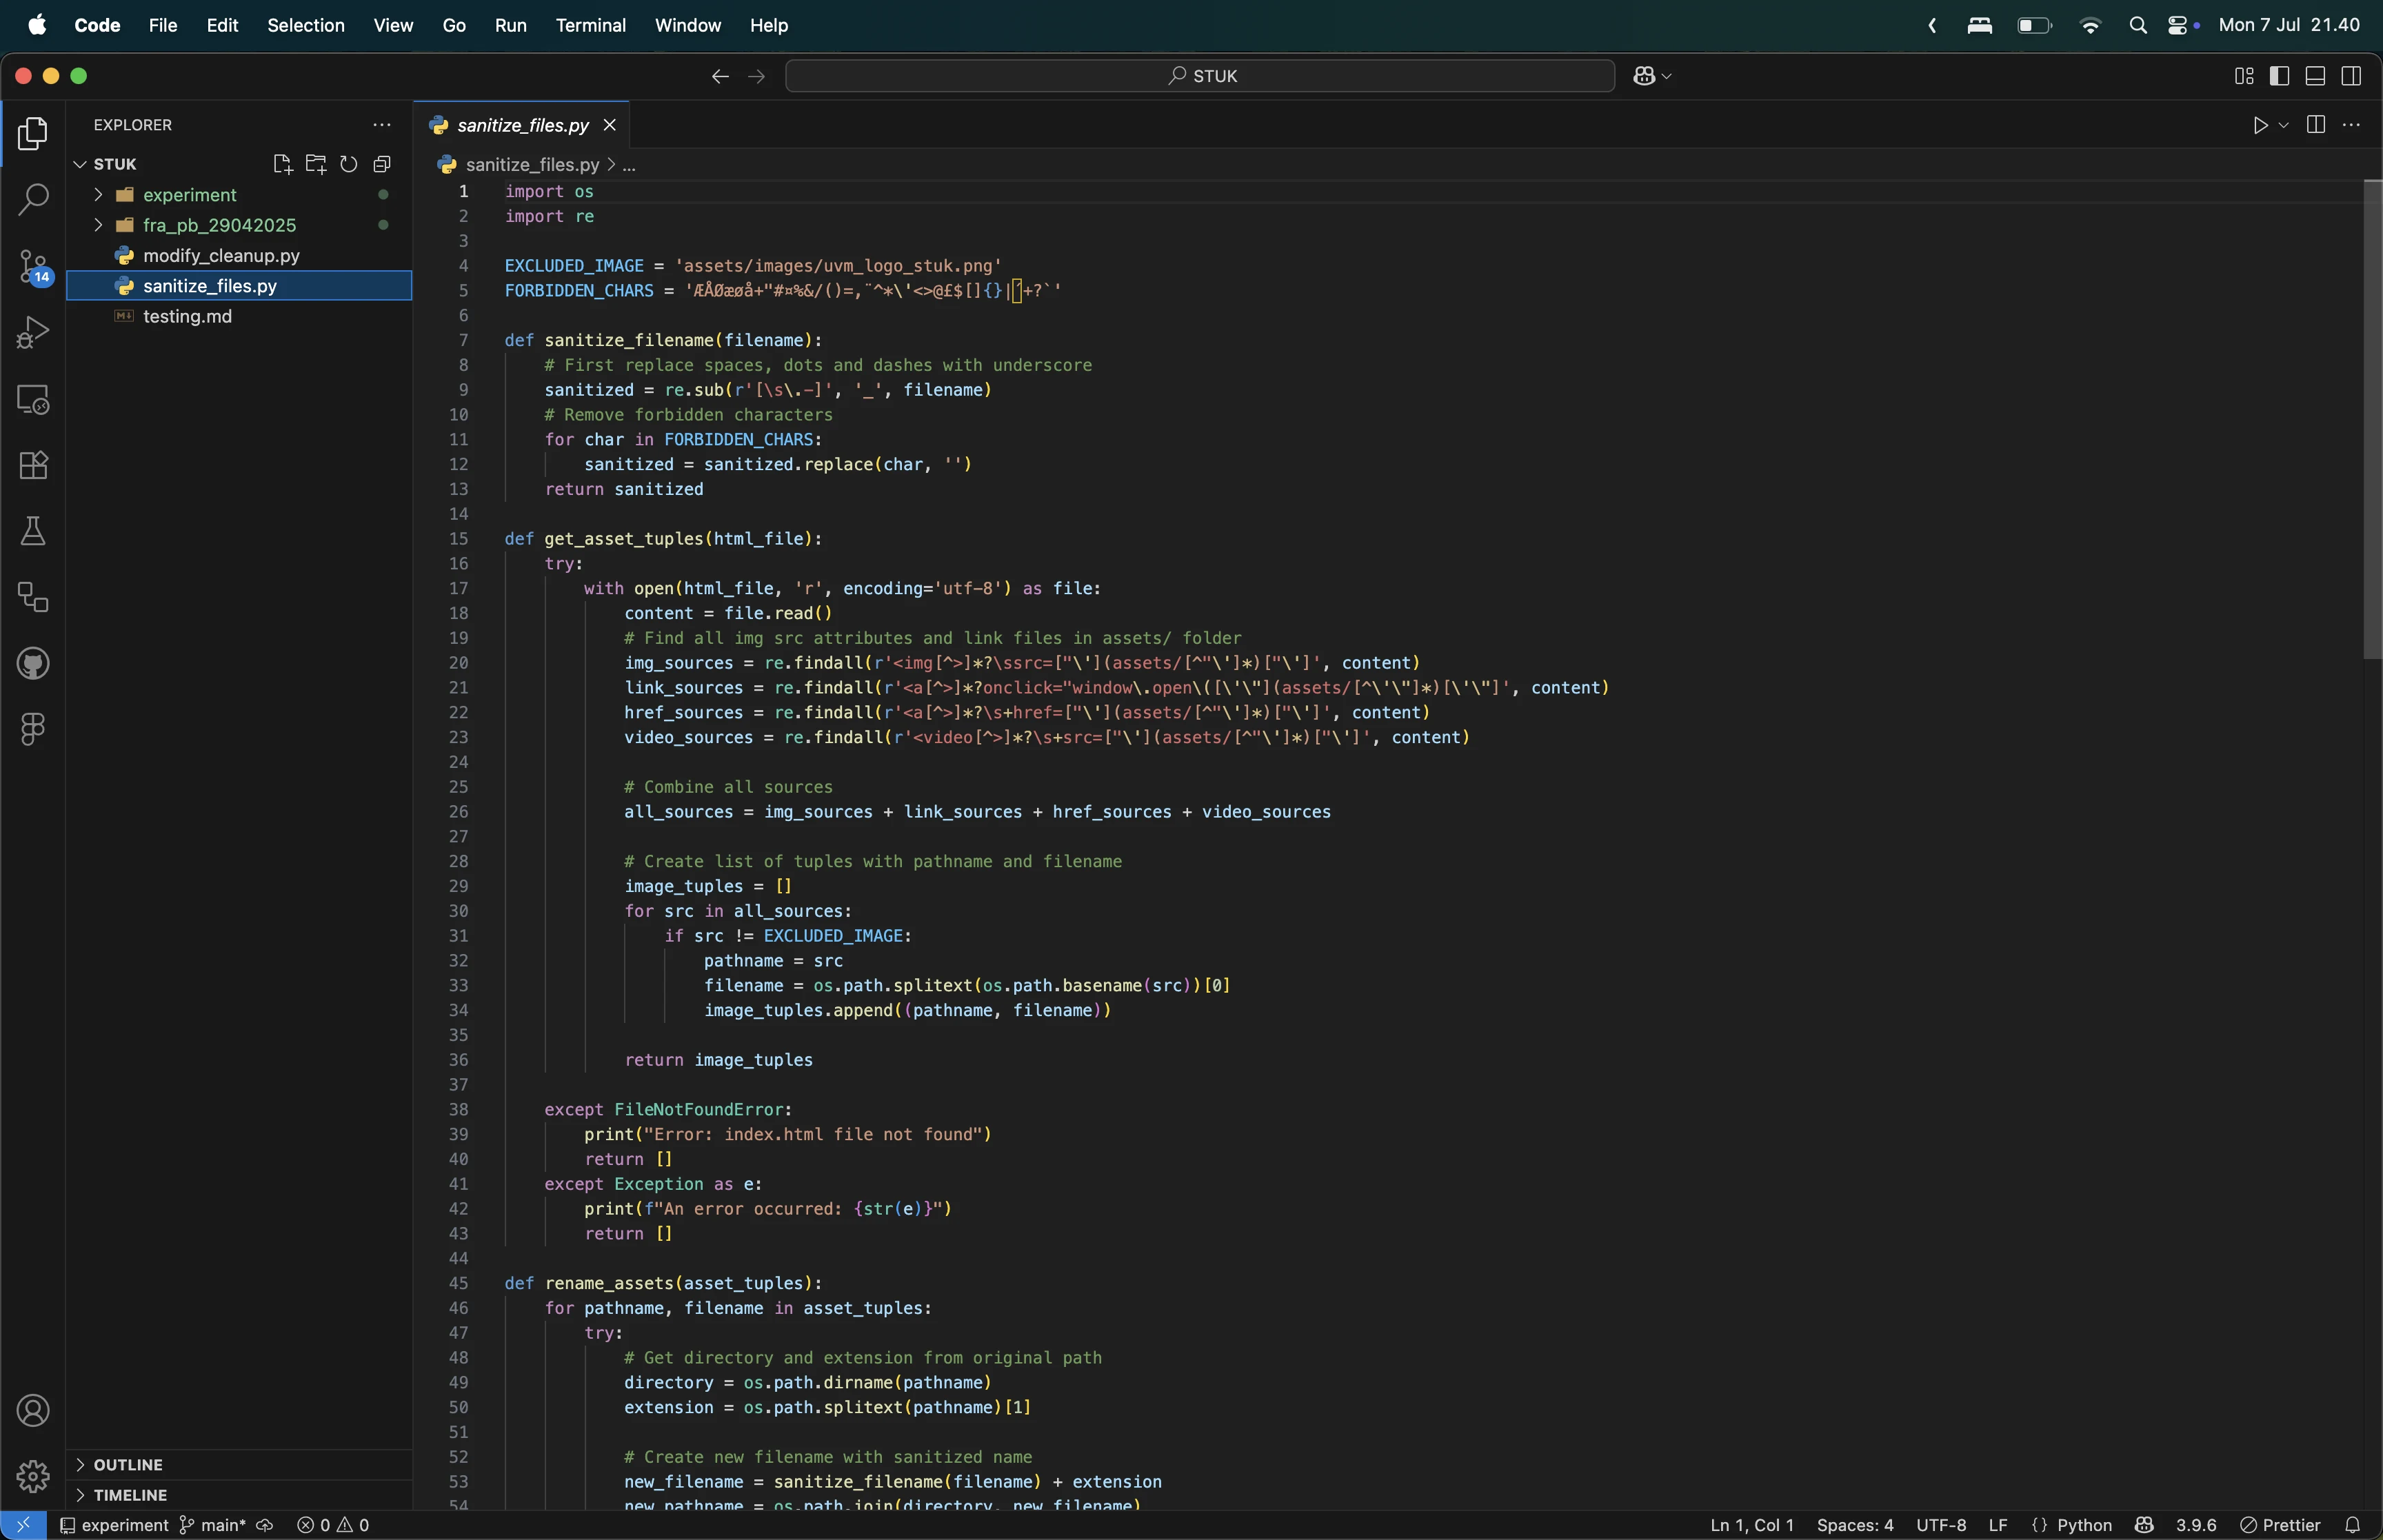2383x1540 pixels.
Task: Click the Python language mode in status bar
Action: pyautogui.click(x=2084, y=1525)
